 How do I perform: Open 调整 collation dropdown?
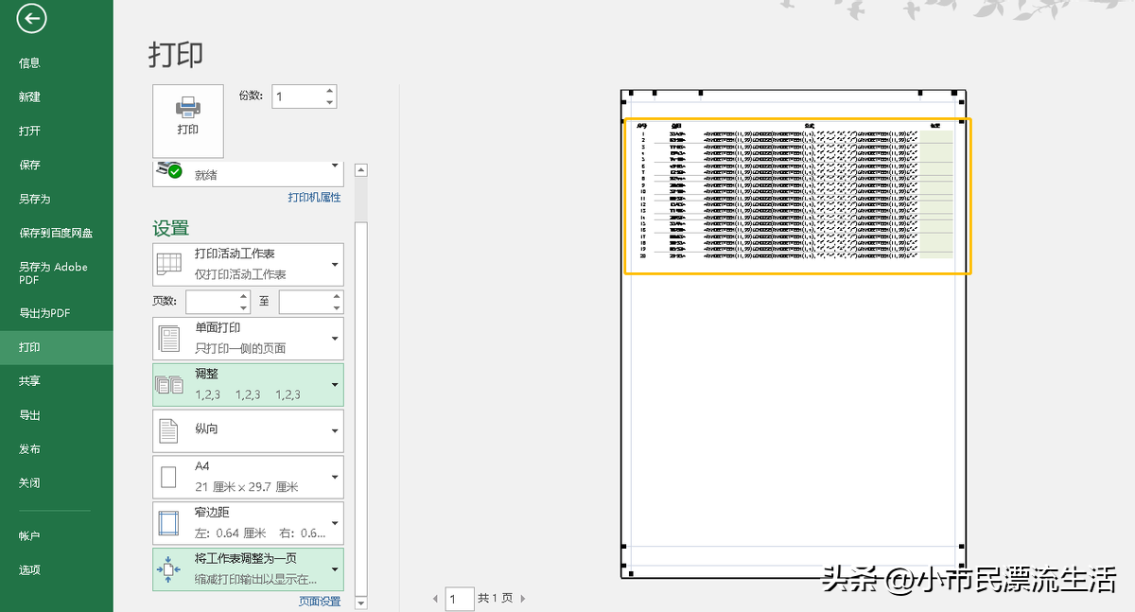[x=248, y=385]
